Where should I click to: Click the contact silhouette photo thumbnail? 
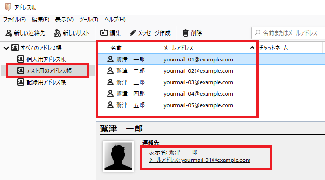click(118, 156)
